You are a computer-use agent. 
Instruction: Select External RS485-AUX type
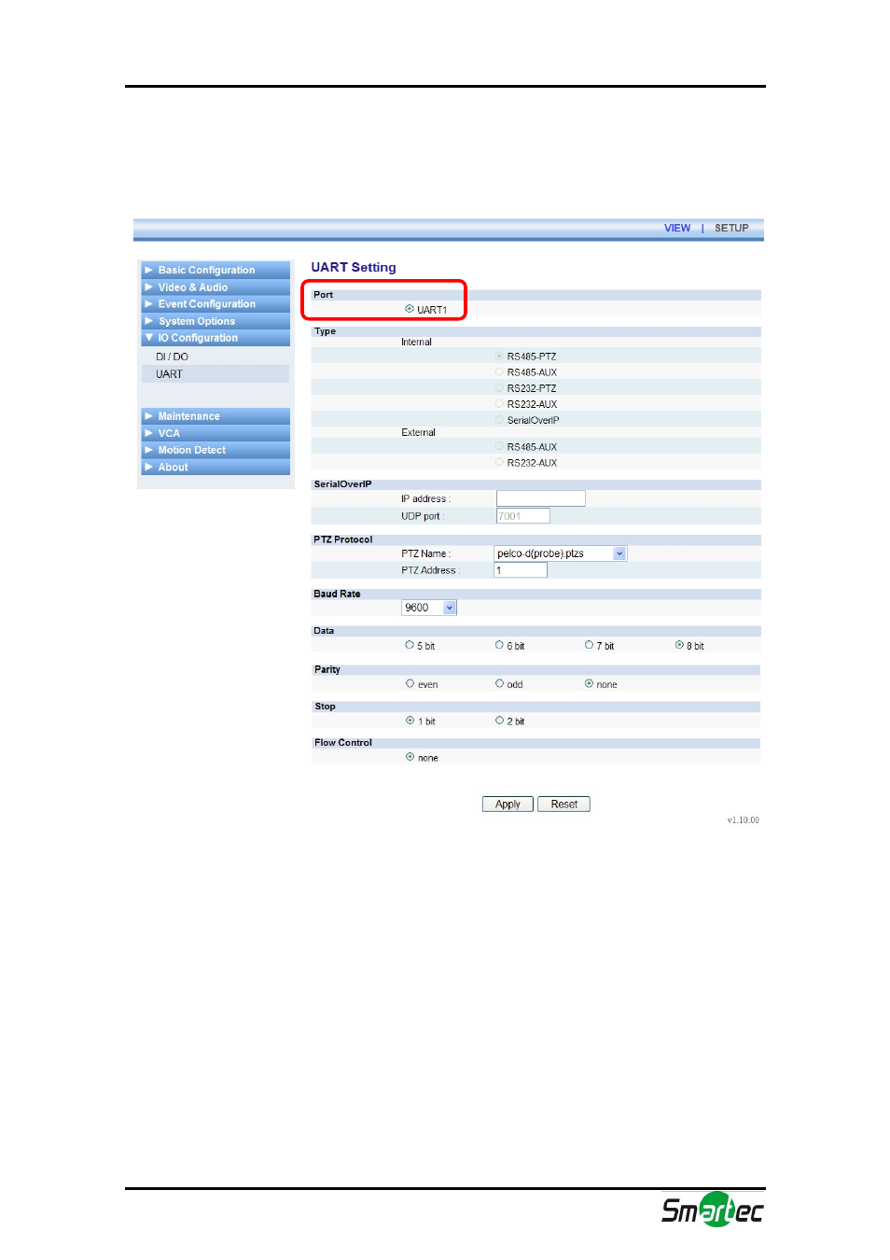[x=499, y=447]
